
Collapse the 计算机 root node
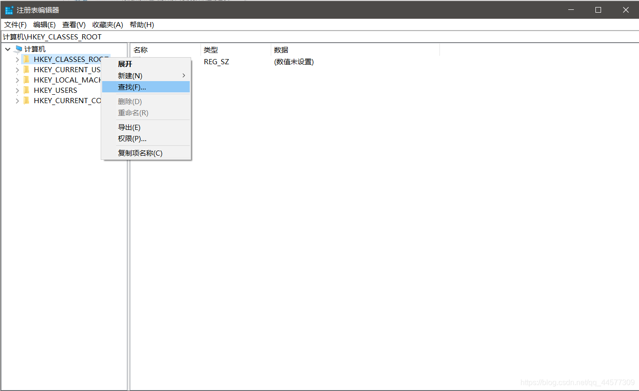coord(8,49)
